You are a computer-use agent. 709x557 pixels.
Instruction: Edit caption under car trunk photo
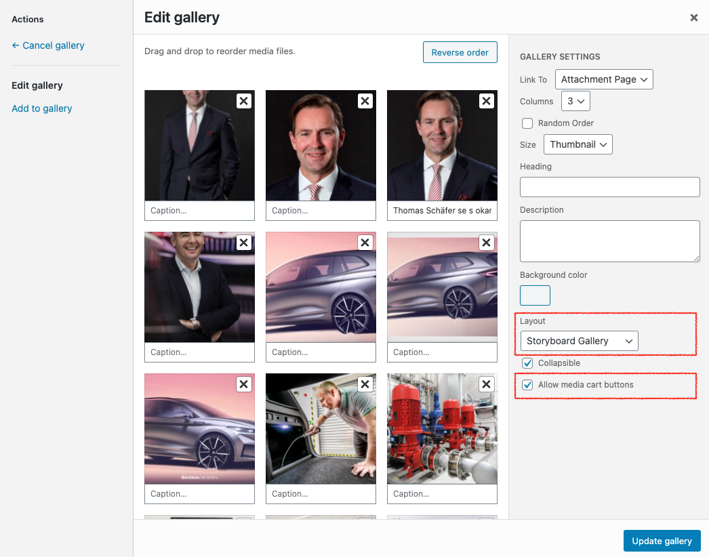pyautogui.click(x=321, y=494)
